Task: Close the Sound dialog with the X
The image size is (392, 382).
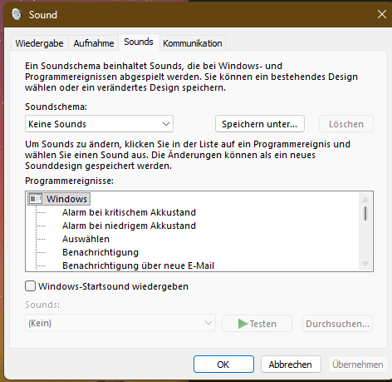Action: (x=382, y=14)
